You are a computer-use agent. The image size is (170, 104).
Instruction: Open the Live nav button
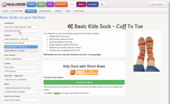(72, 4)
